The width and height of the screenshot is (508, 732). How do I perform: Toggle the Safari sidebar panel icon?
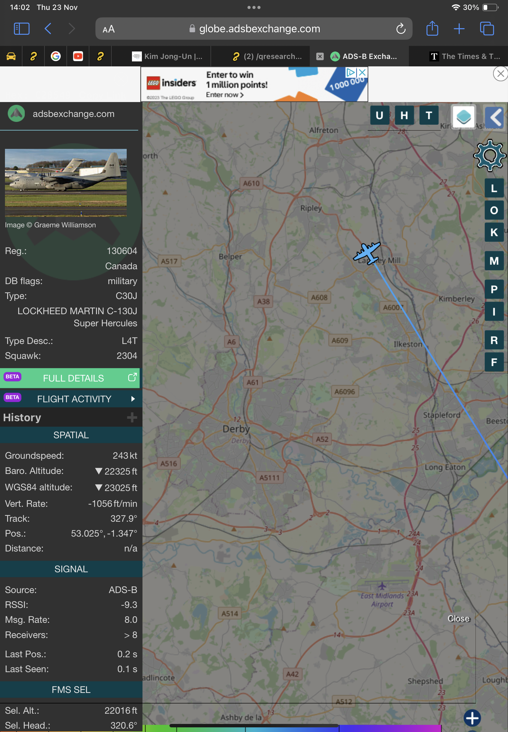22,29
